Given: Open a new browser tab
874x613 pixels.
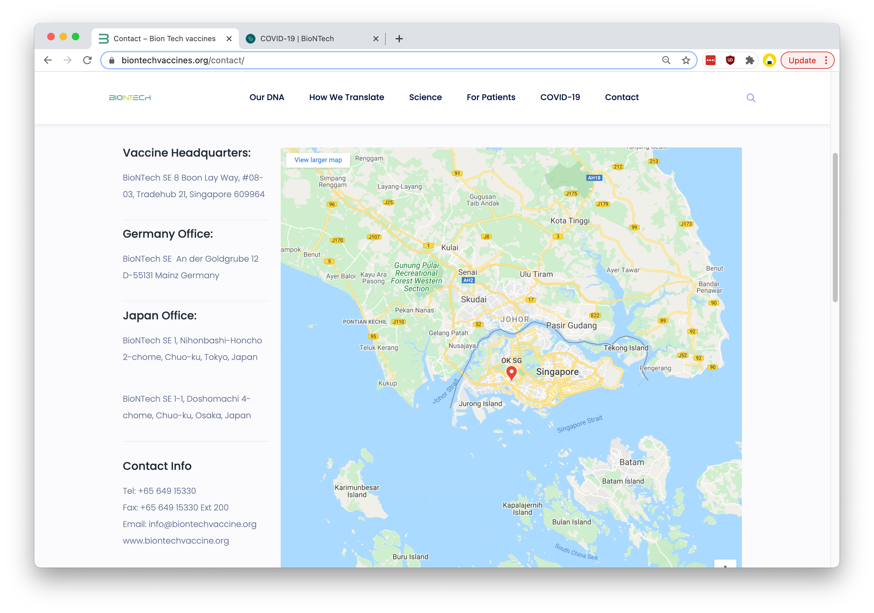Looking at the screenshot, I should pyautogui.click(x=399, y=39).
